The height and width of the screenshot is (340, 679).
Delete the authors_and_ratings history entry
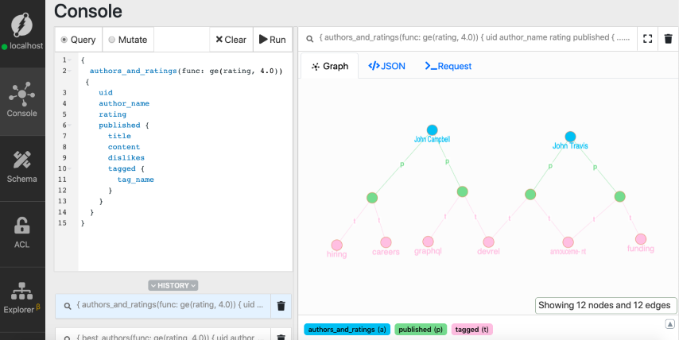coord(281,305)
